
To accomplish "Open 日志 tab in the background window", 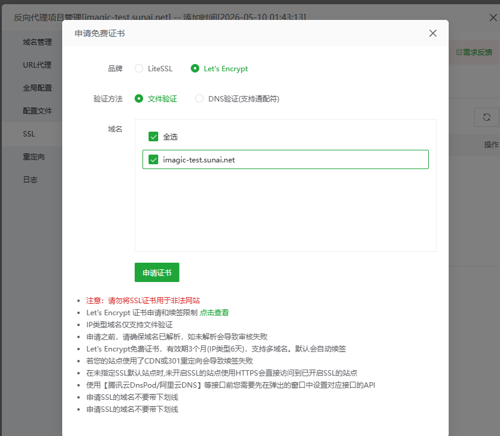I will (30, 180).
